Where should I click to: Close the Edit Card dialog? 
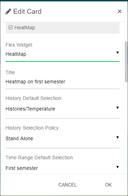tap(120, 12)
